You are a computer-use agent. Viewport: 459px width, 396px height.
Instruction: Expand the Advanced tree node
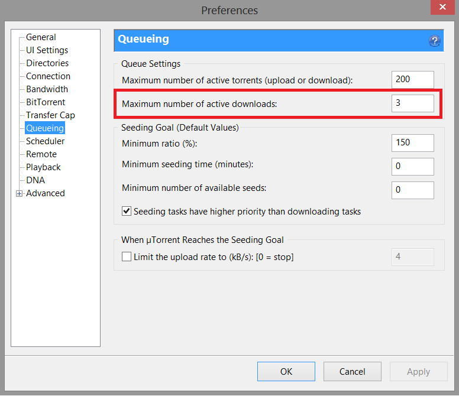coord(19,193)
